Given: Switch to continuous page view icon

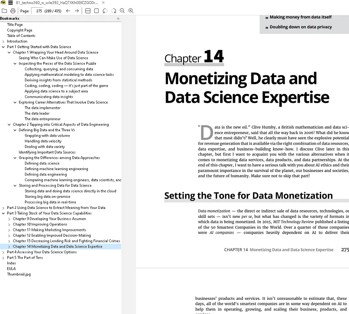Looking at the screenshot, I should (x=88, y=11).
